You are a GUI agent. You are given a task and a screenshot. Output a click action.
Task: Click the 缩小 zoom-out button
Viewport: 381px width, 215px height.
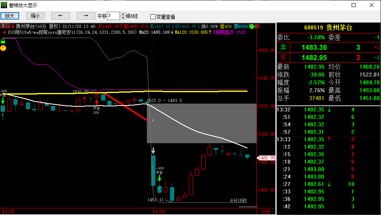[x=35, y=16]
